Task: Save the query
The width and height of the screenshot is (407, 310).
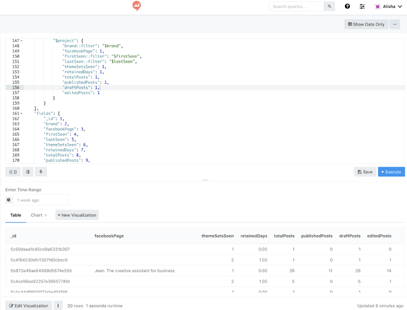Action: (365, 172)
